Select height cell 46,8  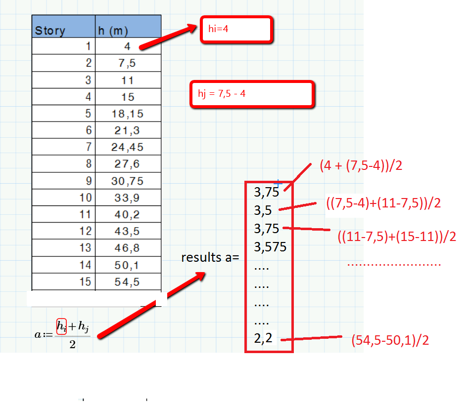coord(128,248)
